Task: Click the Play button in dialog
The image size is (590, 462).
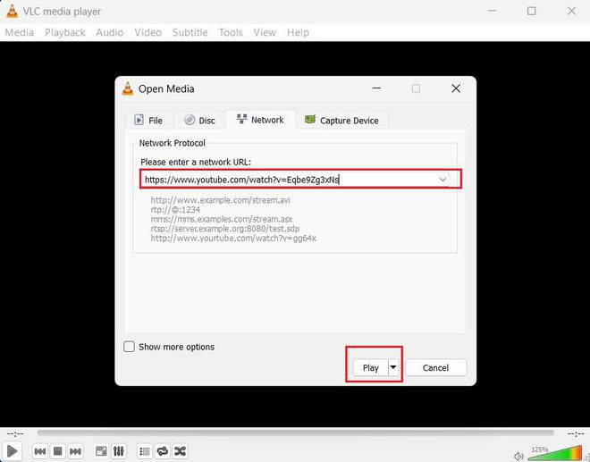Action: (371, 367)
